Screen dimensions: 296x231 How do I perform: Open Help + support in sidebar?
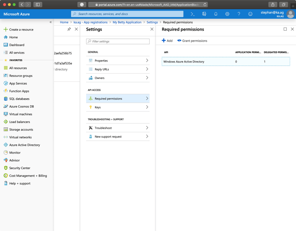tap(17, 183)
